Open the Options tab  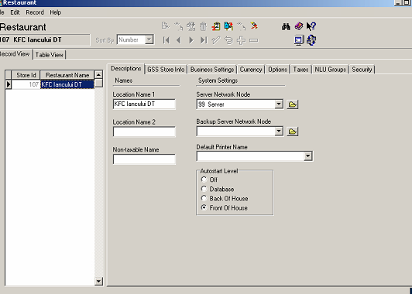tap(277, 70)
